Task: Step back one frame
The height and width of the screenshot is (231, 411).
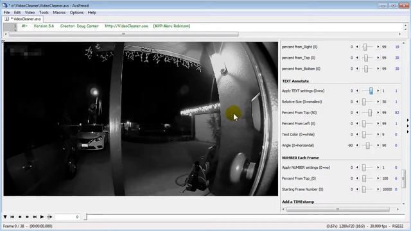Action: coord(20,217)
